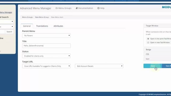
Task: Select Open in the same Tab/Window radio
Action: pyautogui.click(x=148, y=39)
